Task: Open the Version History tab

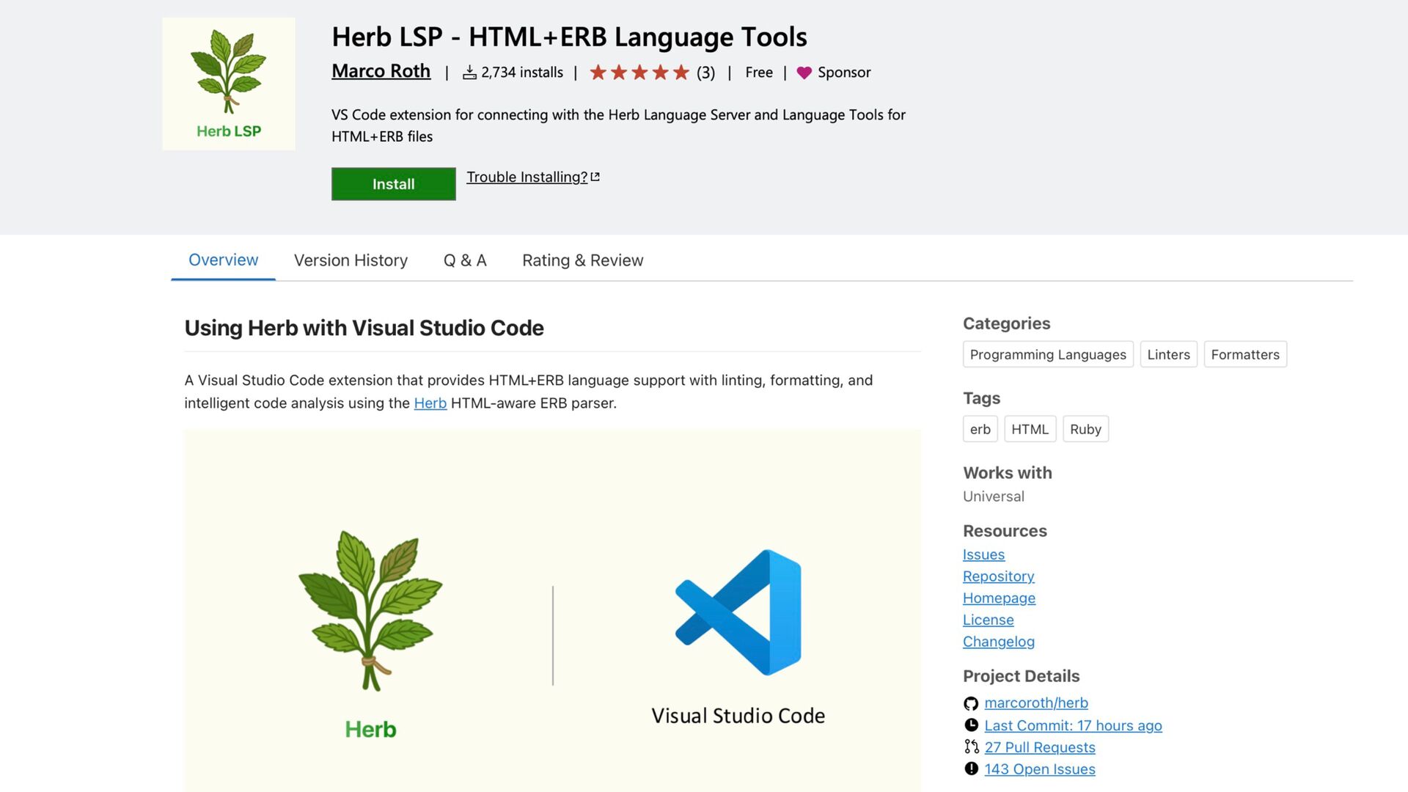Action: click(x=351, y=260)
